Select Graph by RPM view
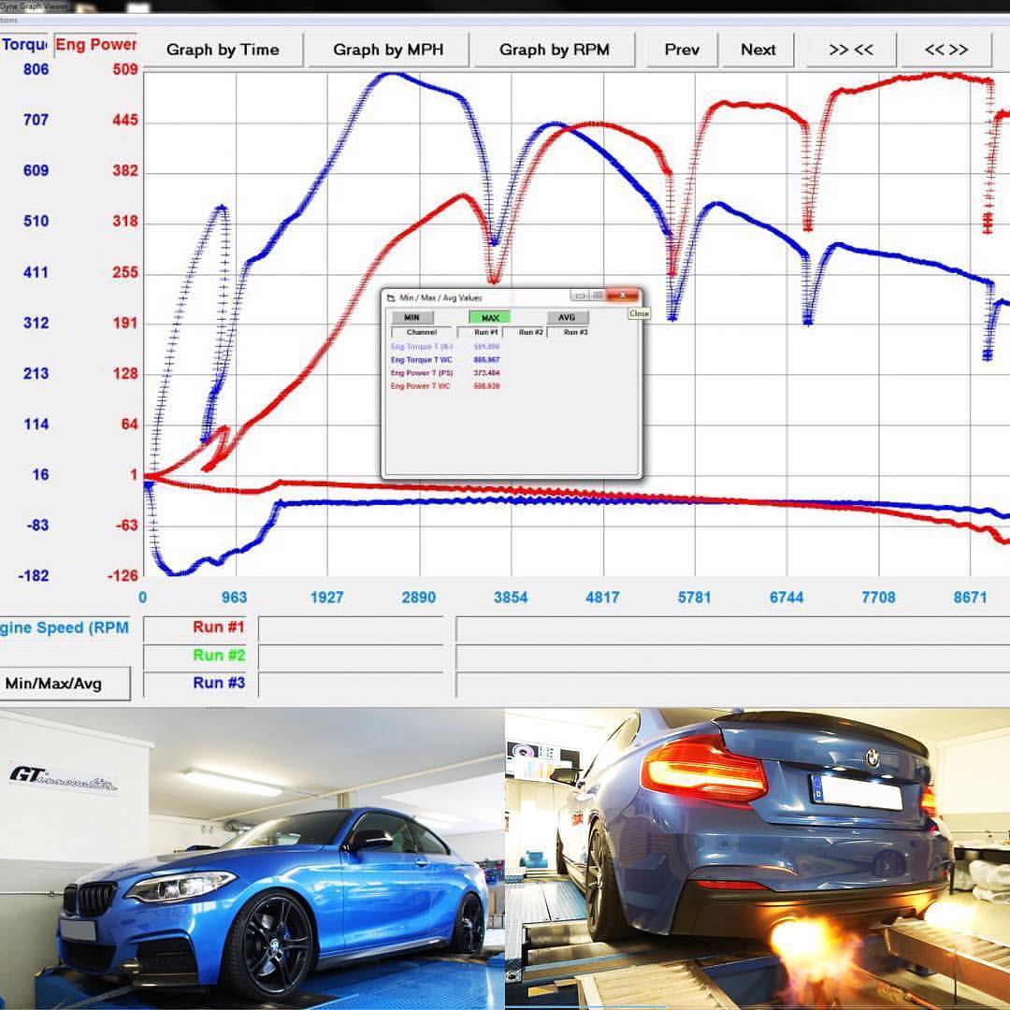This screenshot has width=1010, height=1010. pos(554,50)
